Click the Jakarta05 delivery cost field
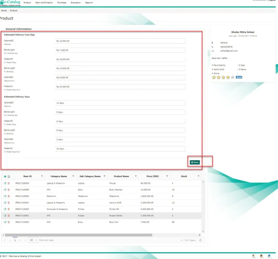Viewport: 278px width, 259px height. [120, 41]
